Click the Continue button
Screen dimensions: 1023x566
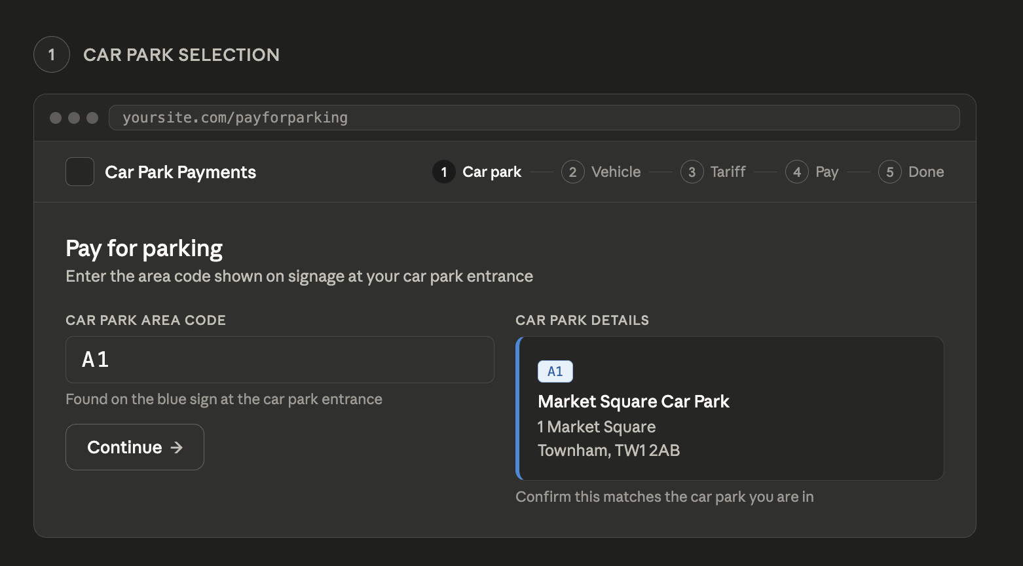click(x=135, y=447)
